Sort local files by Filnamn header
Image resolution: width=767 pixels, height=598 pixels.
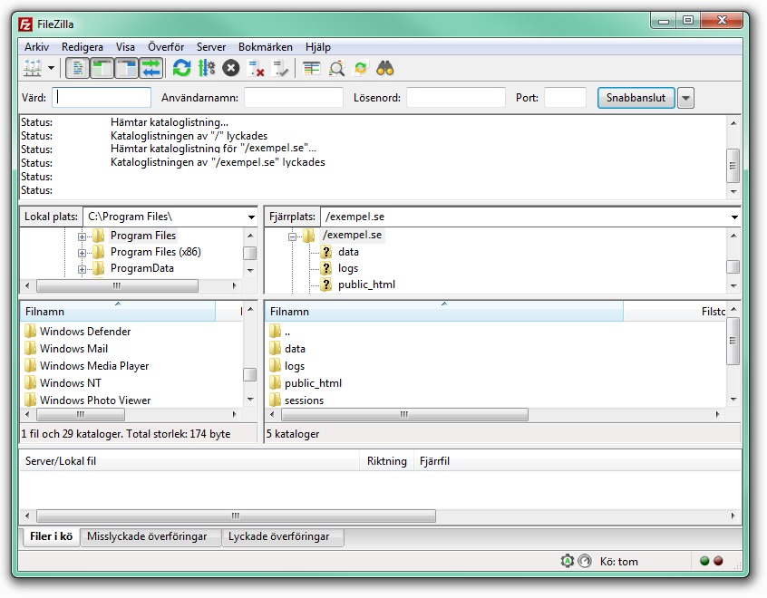click(117, 312)
